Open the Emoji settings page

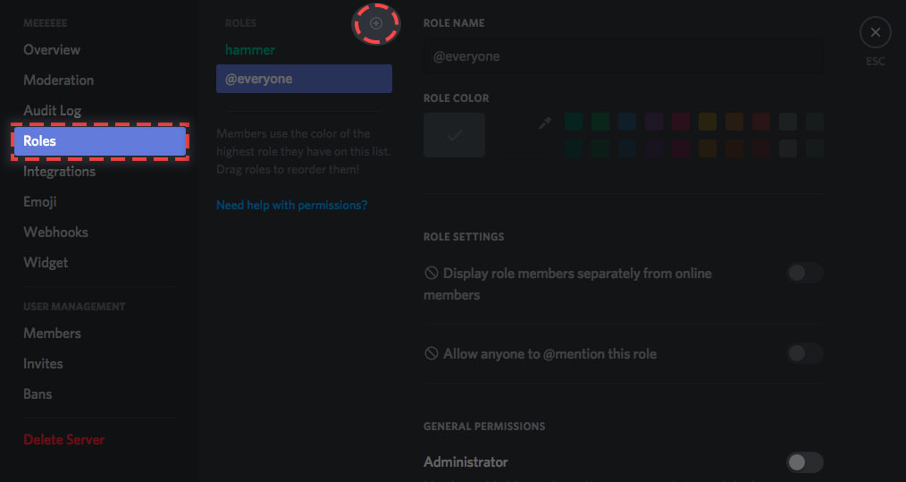[40, 202]
